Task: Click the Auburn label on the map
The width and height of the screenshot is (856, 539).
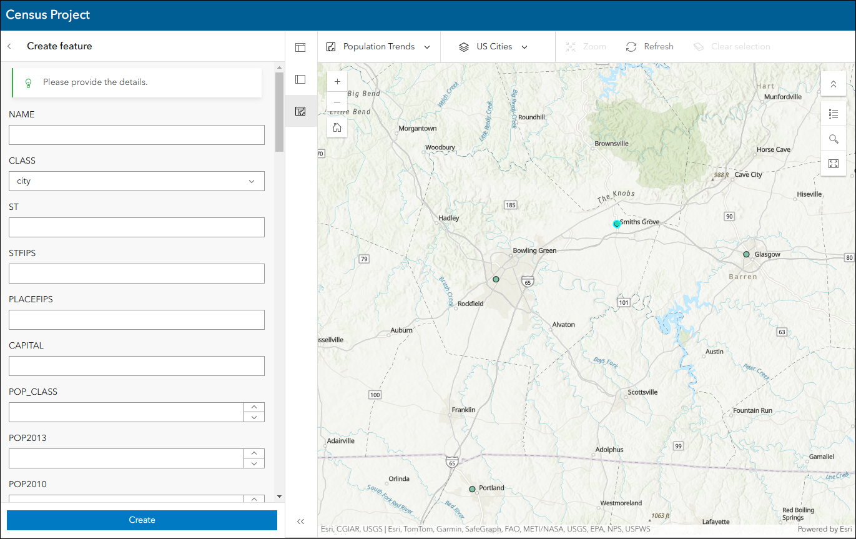Action: (401, 330)
